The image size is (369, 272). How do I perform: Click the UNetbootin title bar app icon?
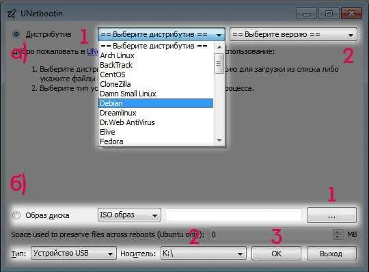[12, 14]
